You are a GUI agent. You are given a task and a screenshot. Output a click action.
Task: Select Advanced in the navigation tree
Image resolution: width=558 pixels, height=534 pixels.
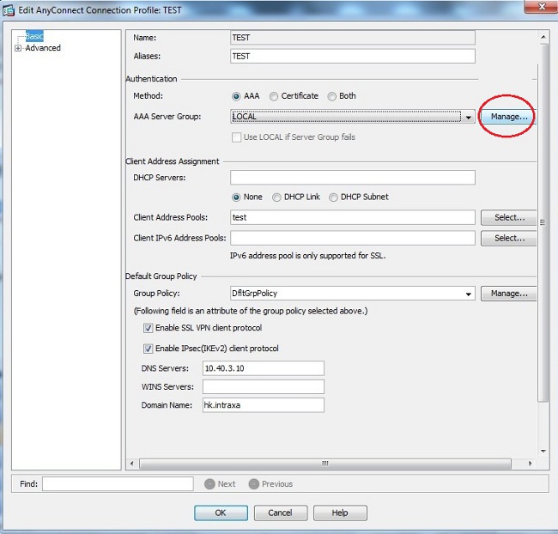coord(43,48)
